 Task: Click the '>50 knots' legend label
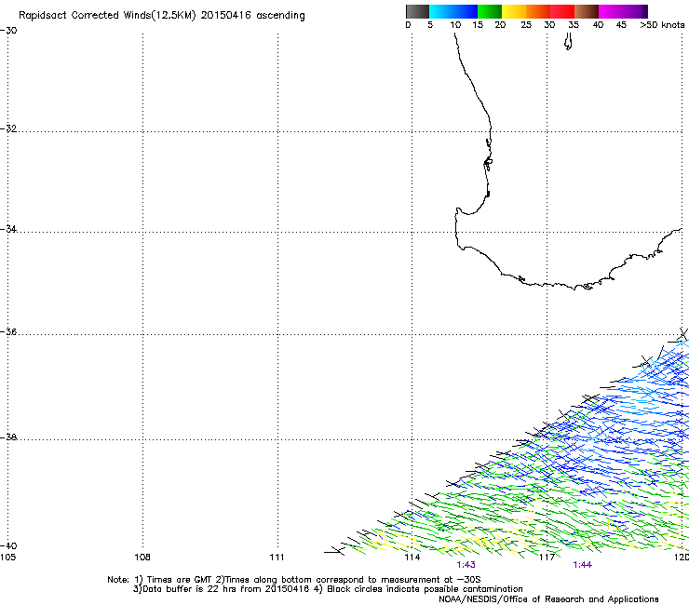coord(662,25)
